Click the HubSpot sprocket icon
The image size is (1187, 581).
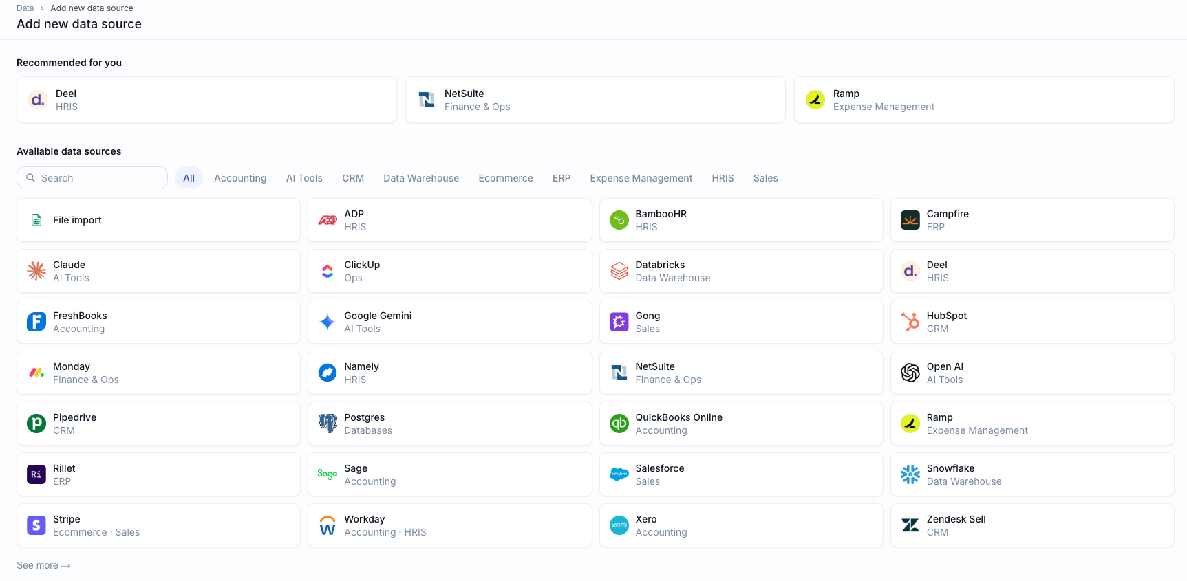910,322
